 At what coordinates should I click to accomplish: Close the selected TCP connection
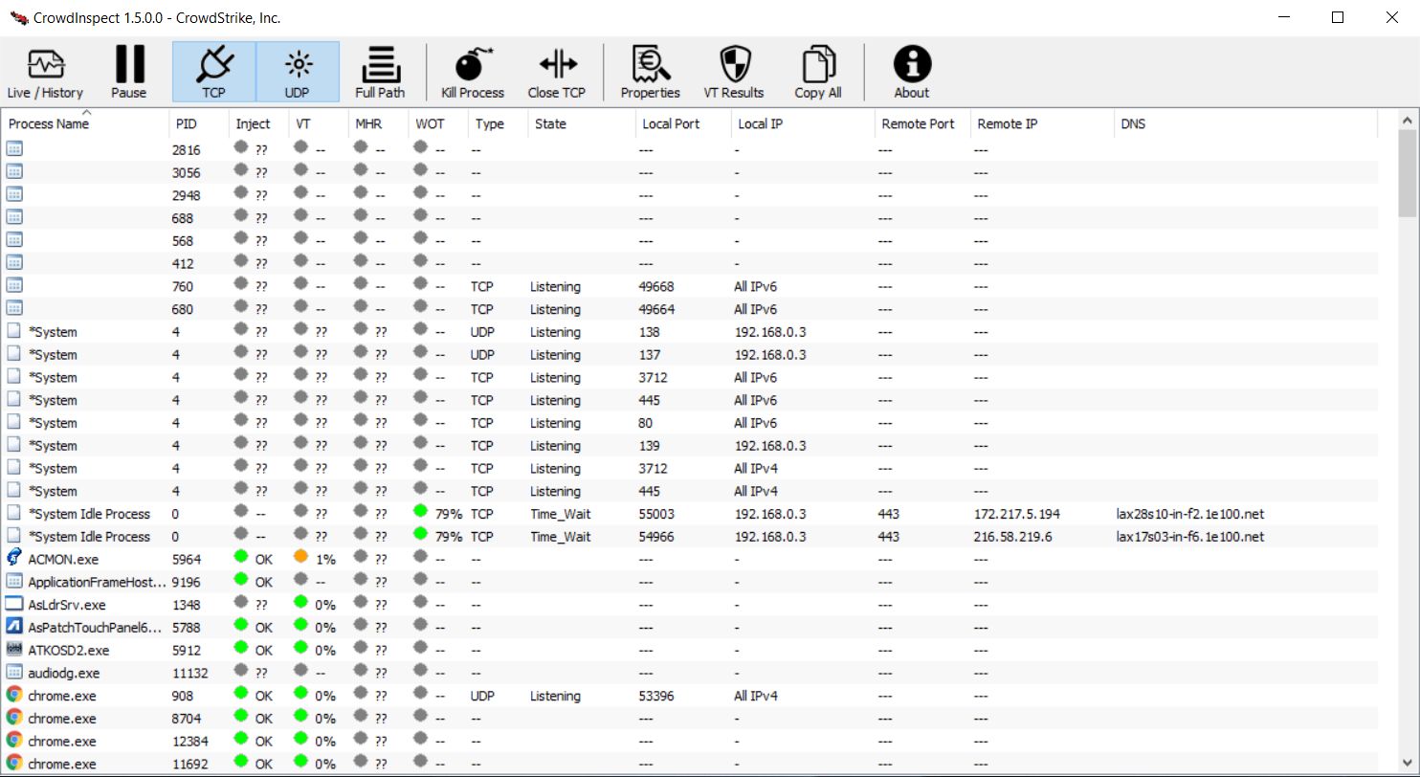tap(556, 71)
